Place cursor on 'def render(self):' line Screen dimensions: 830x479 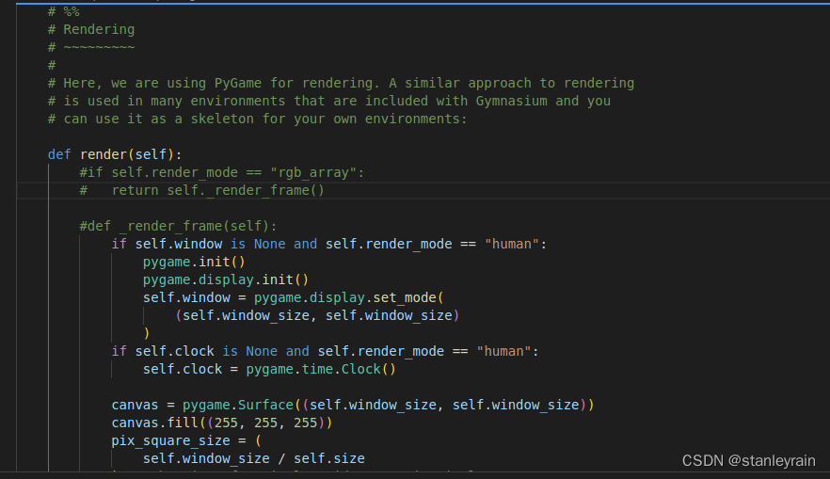tap(115, 154)
